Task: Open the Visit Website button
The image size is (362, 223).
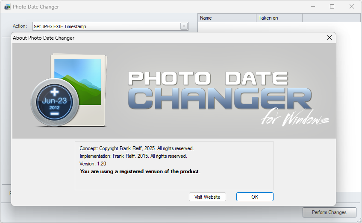Action: [207, 197]
